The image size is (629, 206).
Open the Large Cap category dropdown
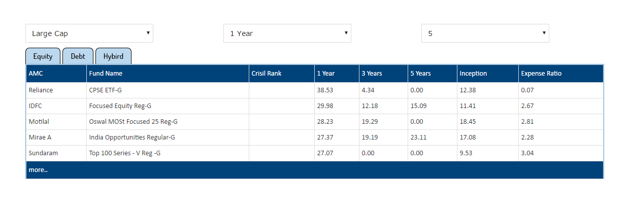[89, 33]
